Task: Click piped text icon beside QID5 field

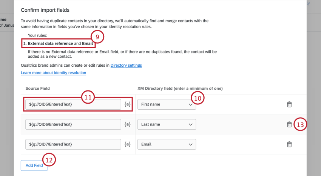Action: tap(128, 104)
